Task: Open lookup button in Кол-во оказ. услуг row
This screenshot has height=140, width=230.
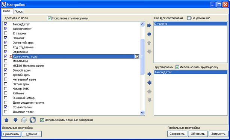Action: [x=137, y=57]
